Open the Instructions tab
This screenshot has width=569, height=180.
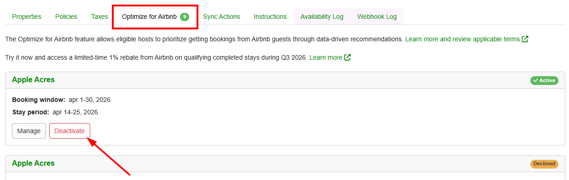coord(270,17)
